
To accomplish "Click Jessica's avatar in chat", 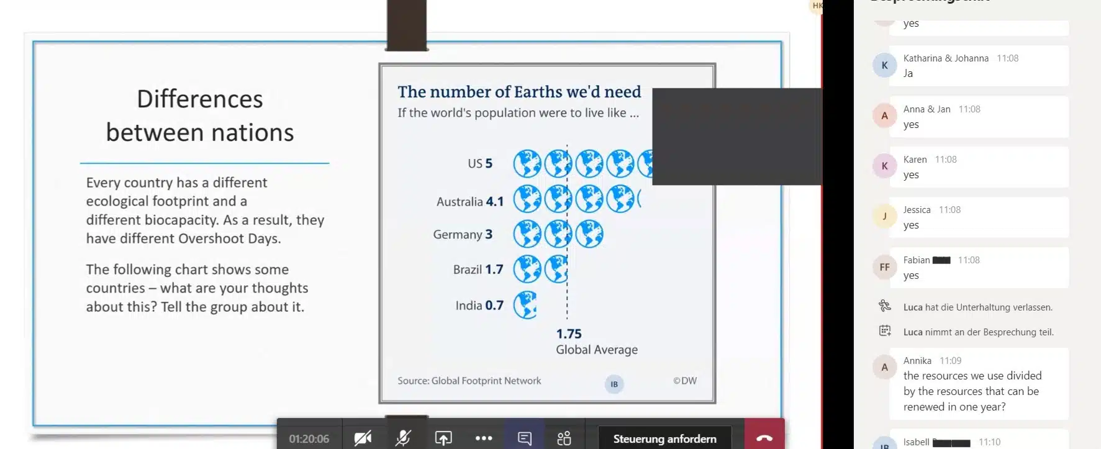I will pyautogui.click(x=884, y=216).
